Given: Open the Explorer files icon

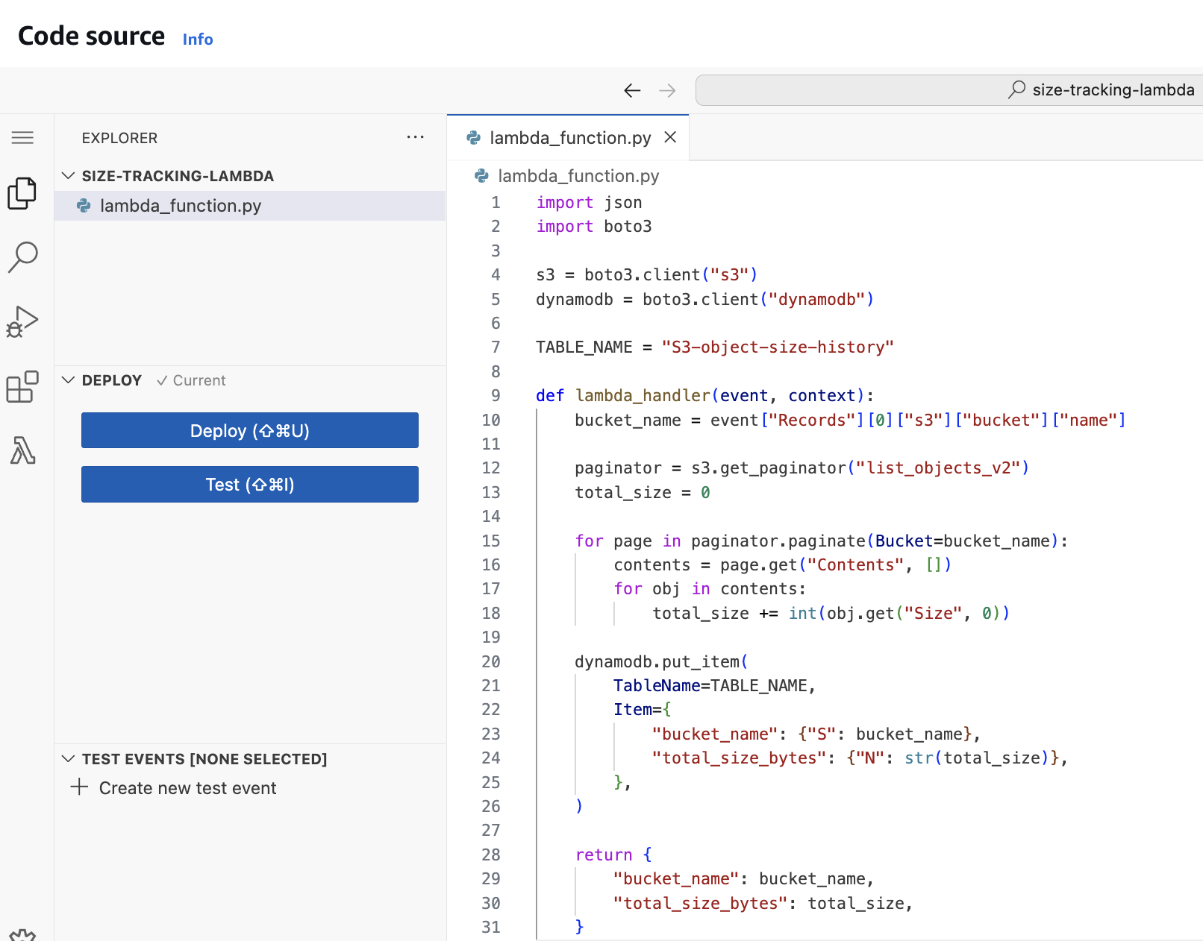Looking at the screenshot, I should (x=22, y=194).
